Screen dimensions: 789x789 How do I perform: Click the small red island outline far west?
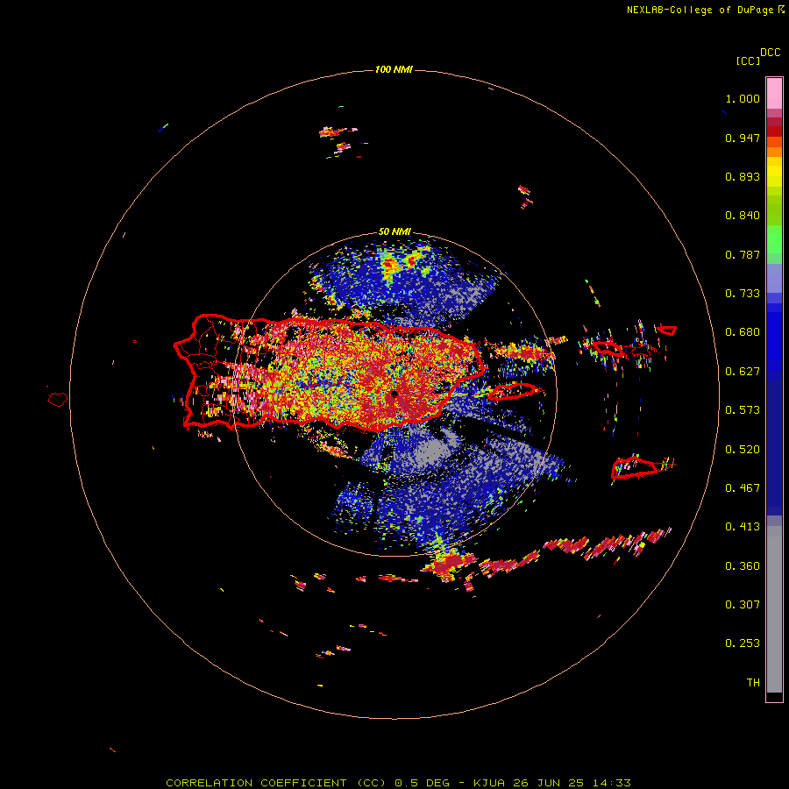click(x=58, y=400)
